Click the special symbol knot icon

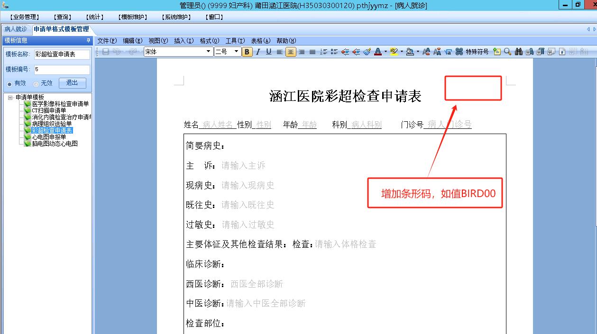pos(459,52)
